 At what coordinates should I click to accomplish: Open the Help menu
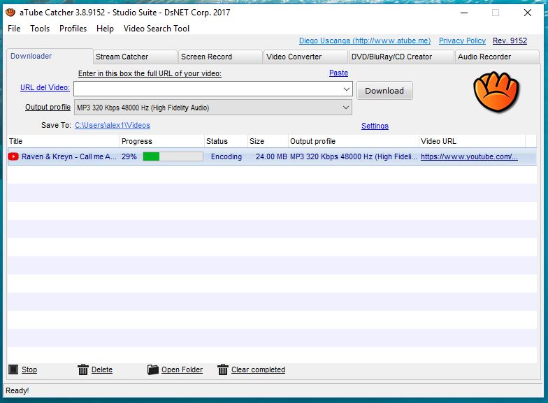click(105, 29)
